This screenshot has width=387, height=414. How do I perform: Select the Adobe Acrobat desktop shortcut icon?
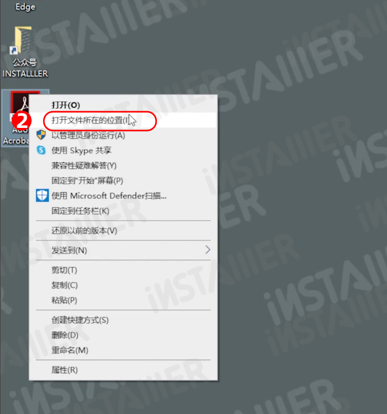(x=16, y=117)
